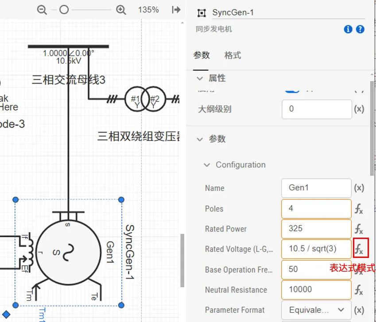Open the blue help question mark icon
Image resolution: width=384 pixels, height=322 pixels.
(x=361, y=29)
